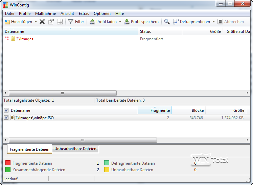Click the grid view toolbar icon
This screenshot has height=185, width=253.
click(60, 22)
